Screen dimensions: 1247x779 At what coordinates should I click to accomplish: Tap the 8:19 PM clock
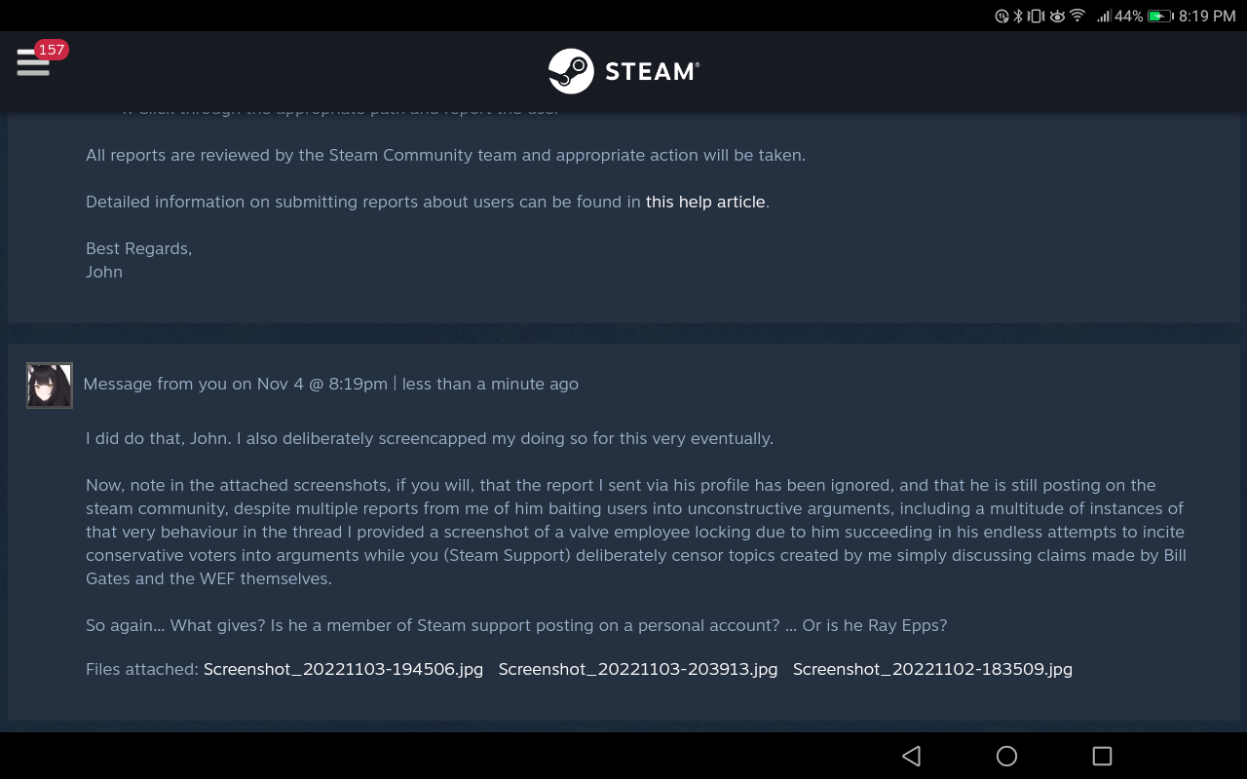(x=1207, y=16)
